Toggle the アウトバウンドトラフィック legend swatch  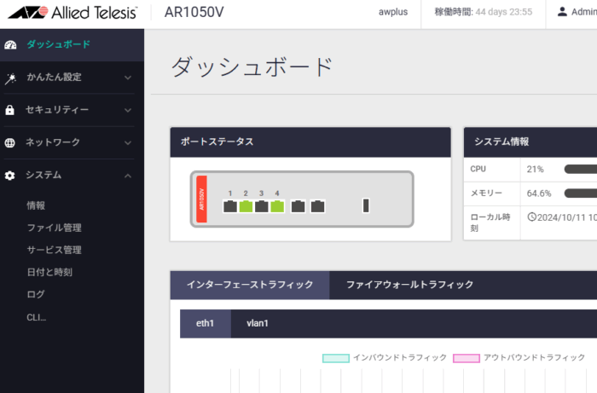click(466, 358)
